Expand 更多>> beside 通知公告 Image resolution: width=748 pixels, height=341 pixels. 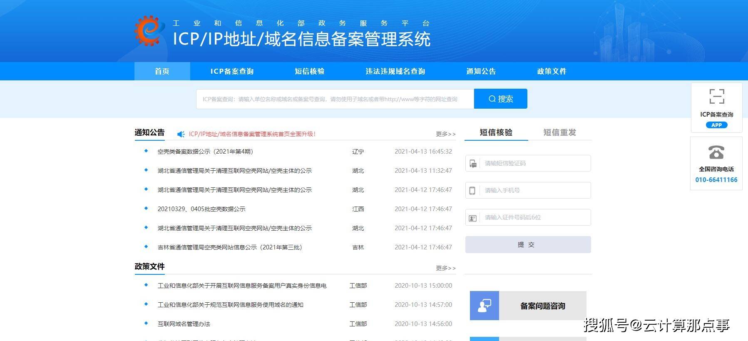pyautogui.click(x=445, y=134)
